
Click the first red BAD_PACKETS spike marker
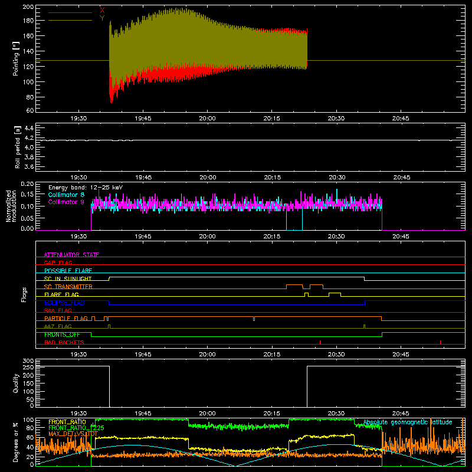click(x=320, y=342)
